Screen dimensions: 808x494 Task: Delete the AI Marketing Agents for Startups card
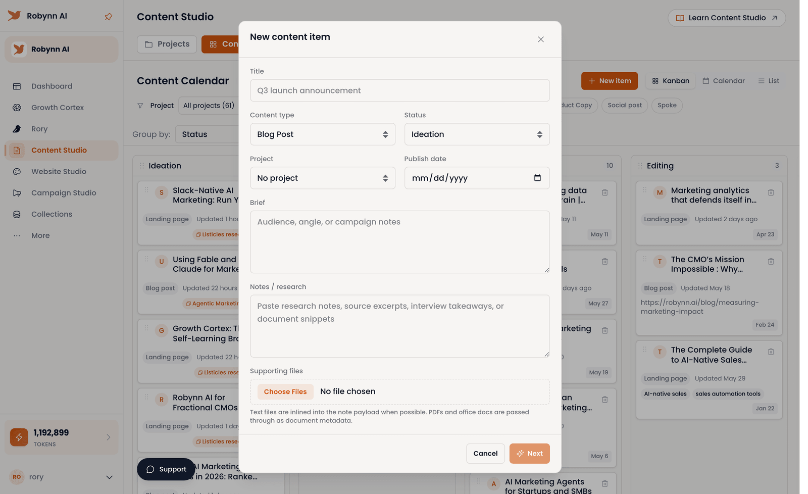pyautogui.click(x=604, y=484)
